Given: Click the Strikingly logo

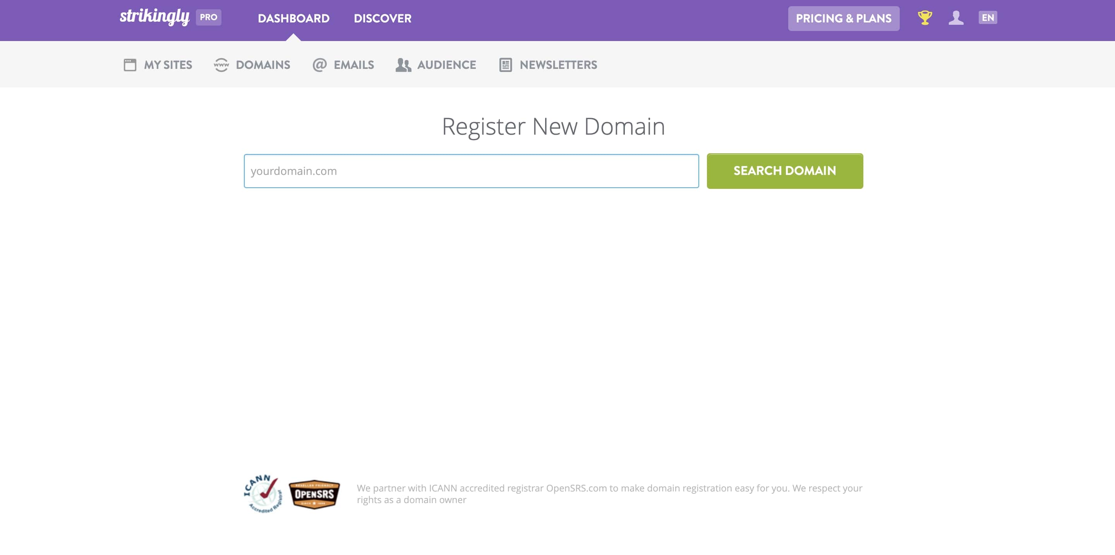Looking at the screenshot, I should pos(154,17).
